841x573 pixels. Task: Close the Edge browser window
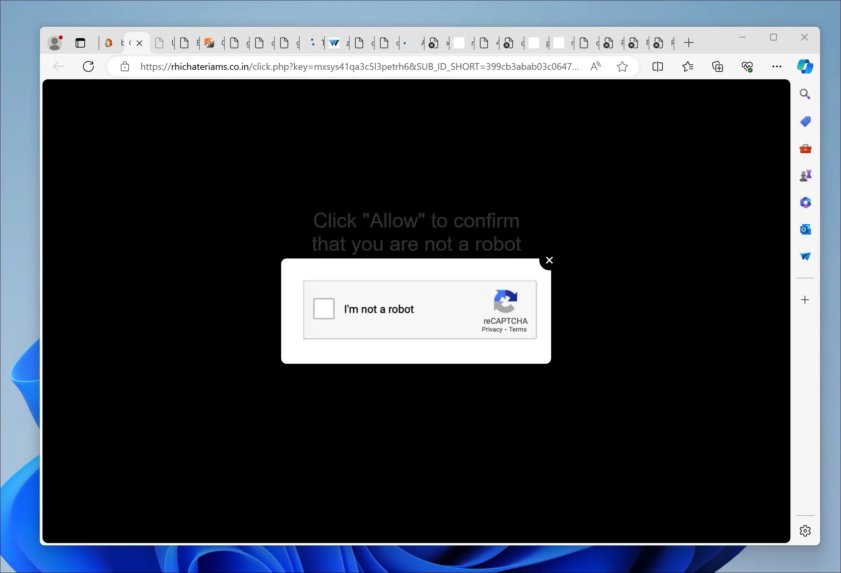804,37
